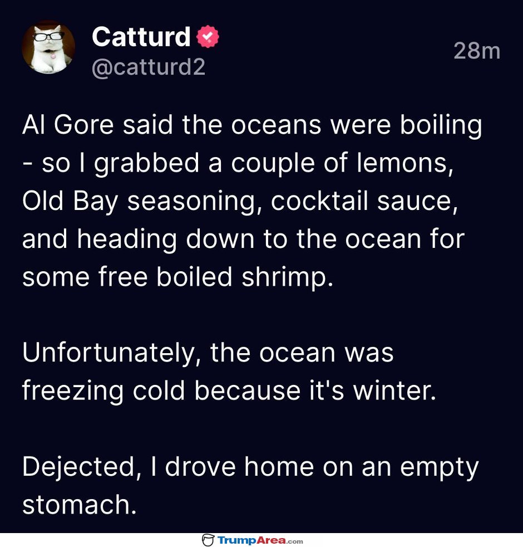Click the red verified checkmark badge
Image resolution: width=523 pixels, height=547 pixels.
pos(208,37)
